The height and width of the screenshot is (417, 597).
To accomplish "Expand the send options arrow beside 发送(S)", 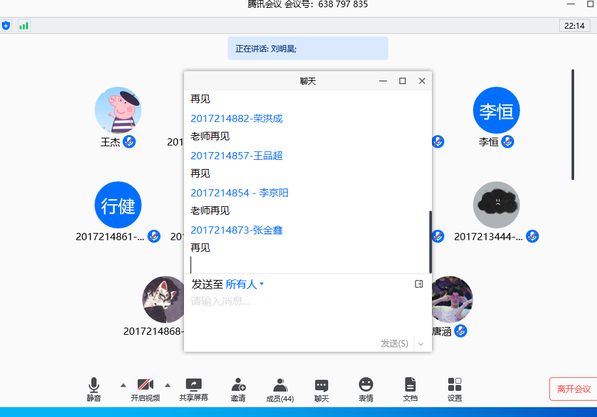I will 421,343.
